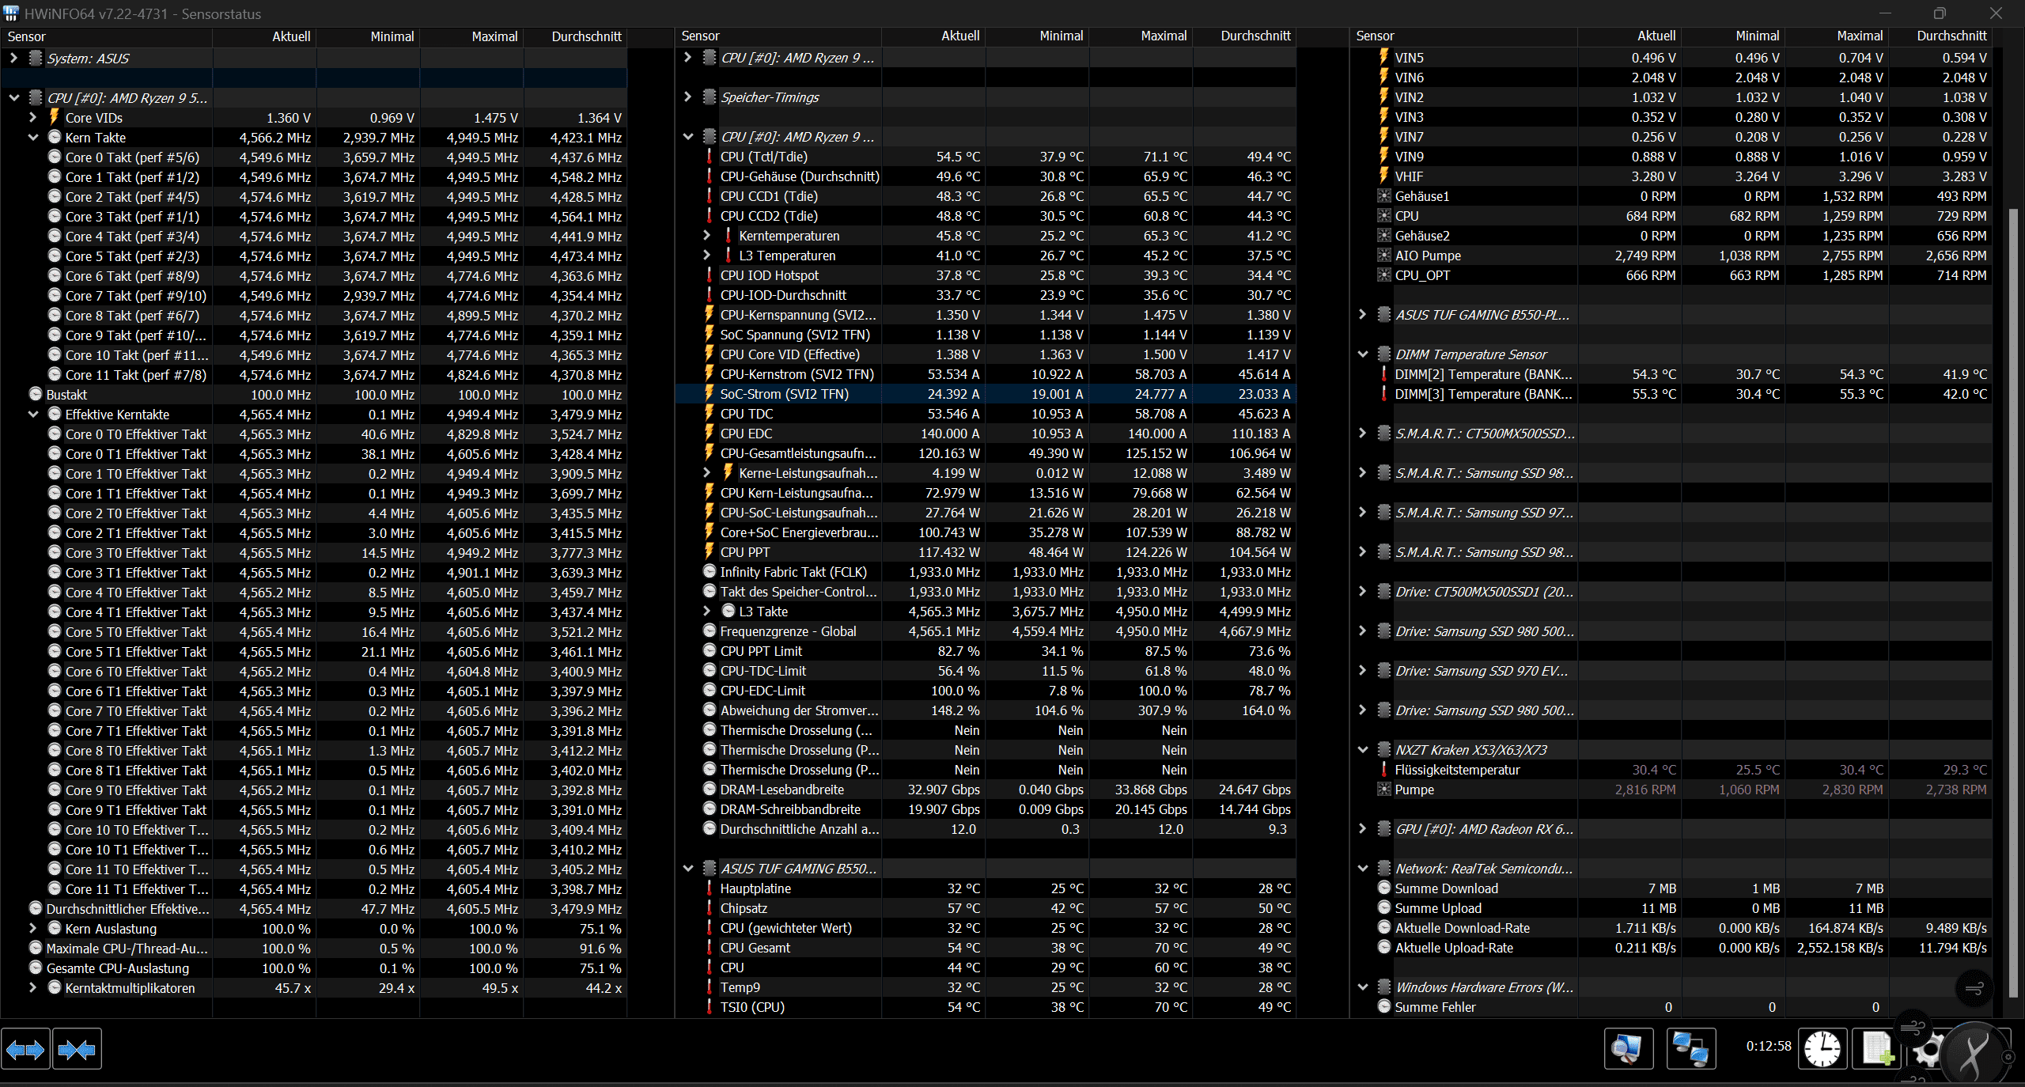Click the remote network computers icon
Viewport: 2025px width, 1087px height.
(x=1690, y=1049)
